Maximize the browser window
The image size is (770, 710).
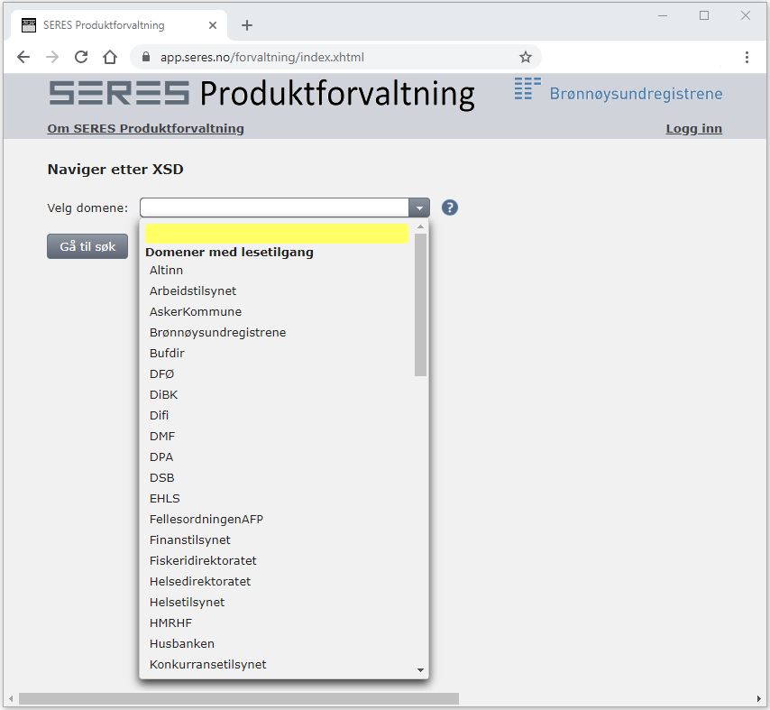[703, 15]
